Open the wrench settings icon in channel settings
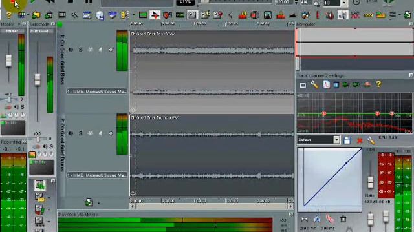 click(314, 84)
